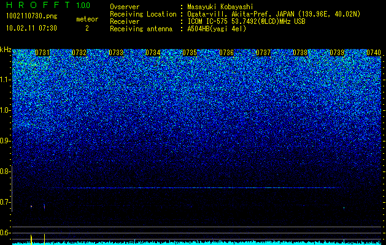Click the 0737 time marker
This screenshot has height=245, width=386.
coord(263,53)
